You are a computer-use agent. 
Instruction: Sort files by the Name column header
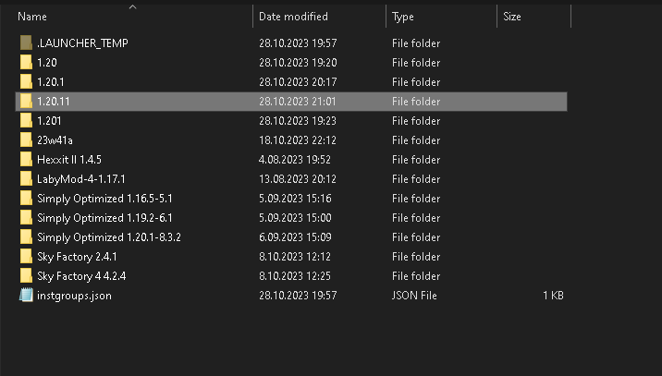pyautogui.click(x=33, y=17)
